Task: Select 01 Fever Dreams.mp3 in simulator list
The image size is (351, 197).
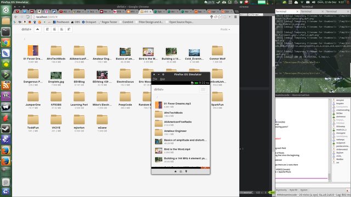Action: [180, 105]
